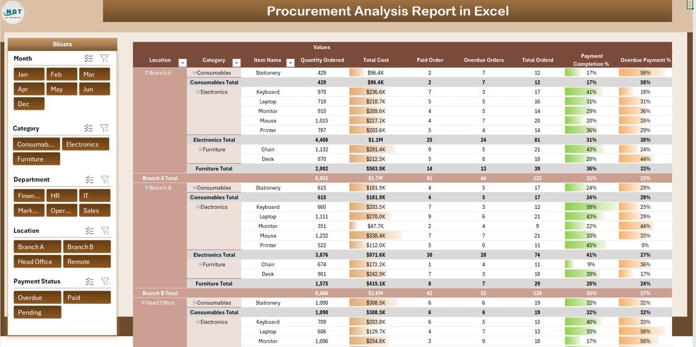Image resolution: width=696 pixels, height=347 pixels.
Task: Click the Quantity Ordered column header
Action: tap(322, 60)
